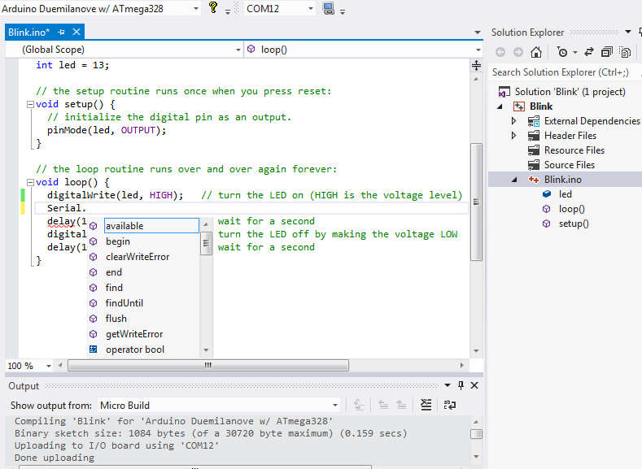Collapse the Blink.ino tree node
Image resolution: width=642 pixels, height=469 pixels.
tap(514, 180)
